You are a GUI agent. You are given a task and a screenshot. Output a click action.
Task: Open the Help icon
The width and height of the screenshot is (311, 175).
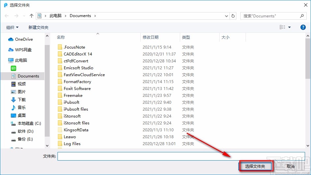(x=303, y=27)
